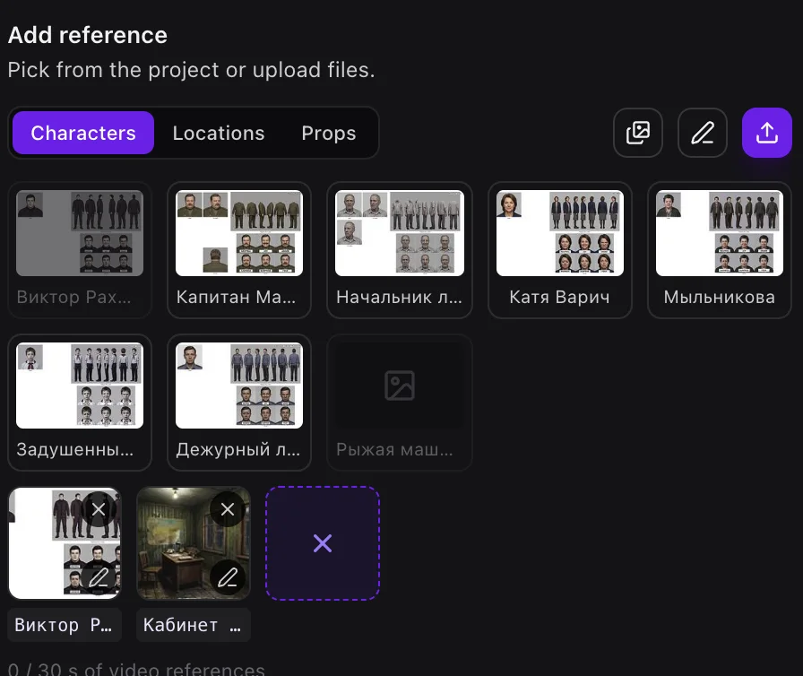Image resolution: width=803 pixels, height=676 pixels.
Task: Click the Add reference heading
Action: [x=88, y=35]
